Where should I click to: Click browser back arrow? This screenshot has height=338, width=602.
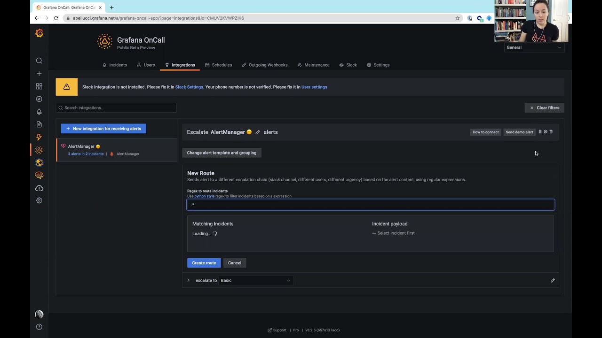[37, 18]
